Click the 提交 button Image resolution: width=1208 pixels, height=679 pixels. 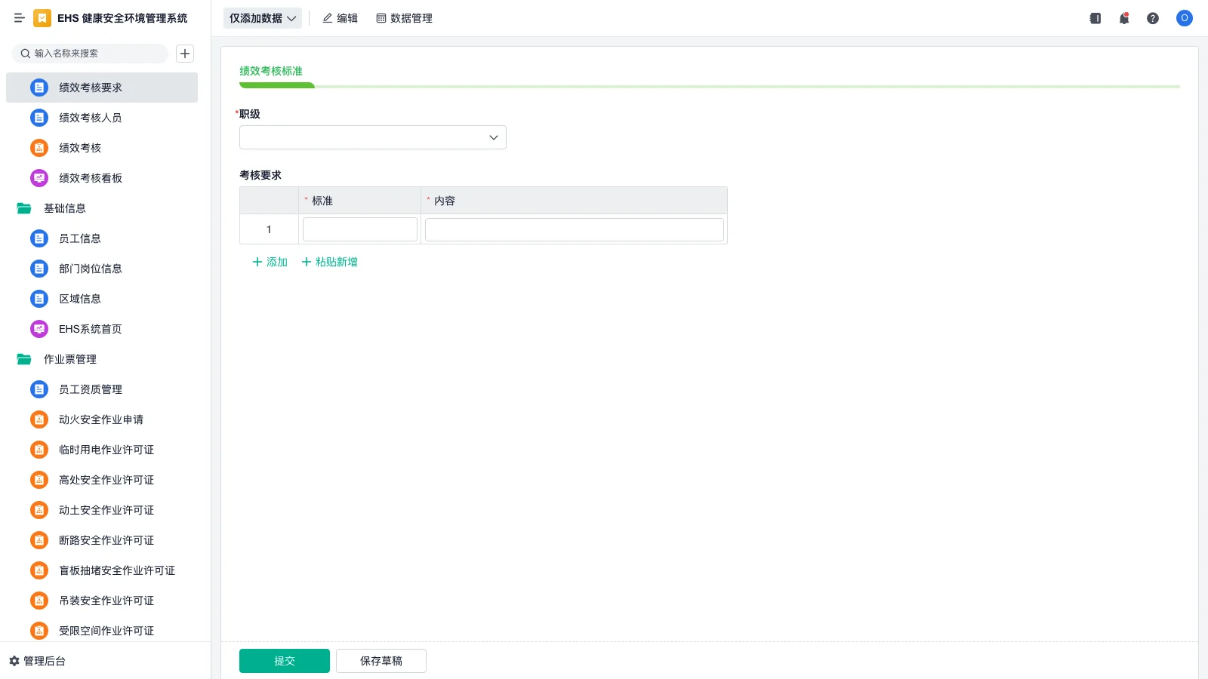click(285, 661)
